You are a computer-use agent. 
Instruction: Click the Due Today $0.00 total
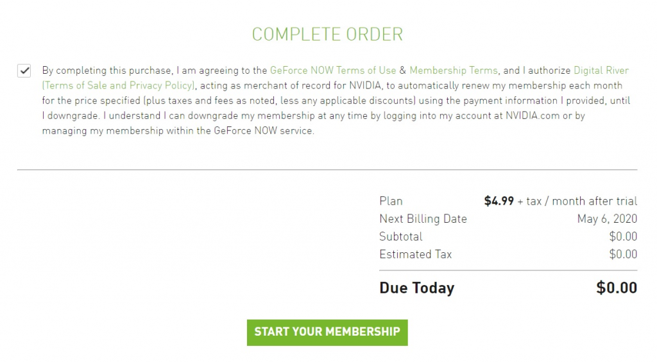click(617, 288)
